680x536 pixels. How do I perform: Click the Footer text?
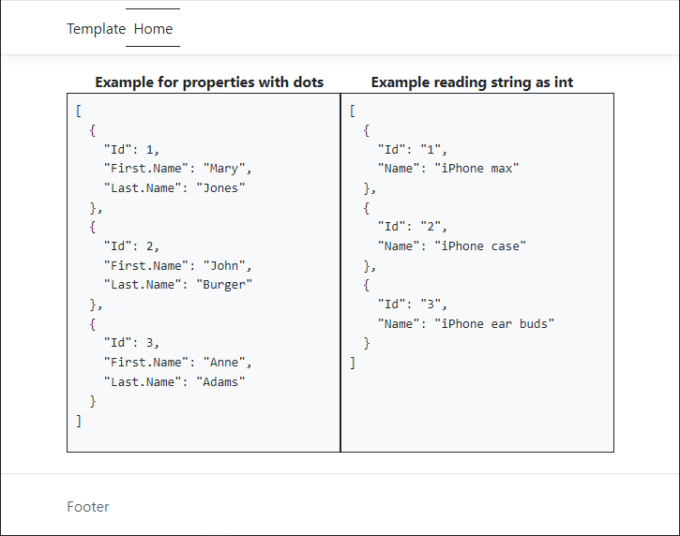pyautogui.click(x=88, y=507)
